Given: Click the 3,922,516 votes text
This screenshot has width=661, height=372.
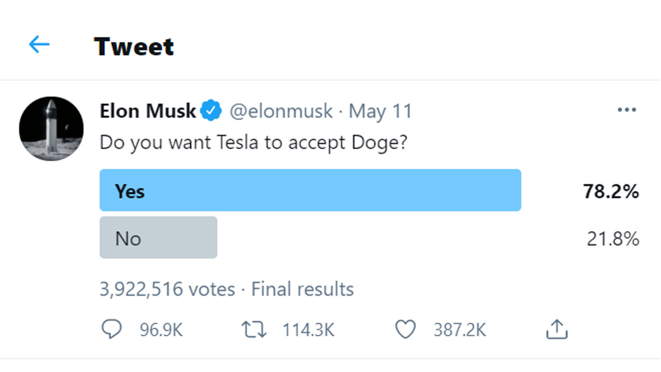Looking at the screenshot, I should [x=167, y=289].
